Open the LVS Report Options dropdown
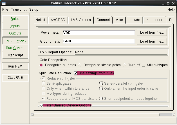Viewport: 177px width, 125px height. click(121, 52)
